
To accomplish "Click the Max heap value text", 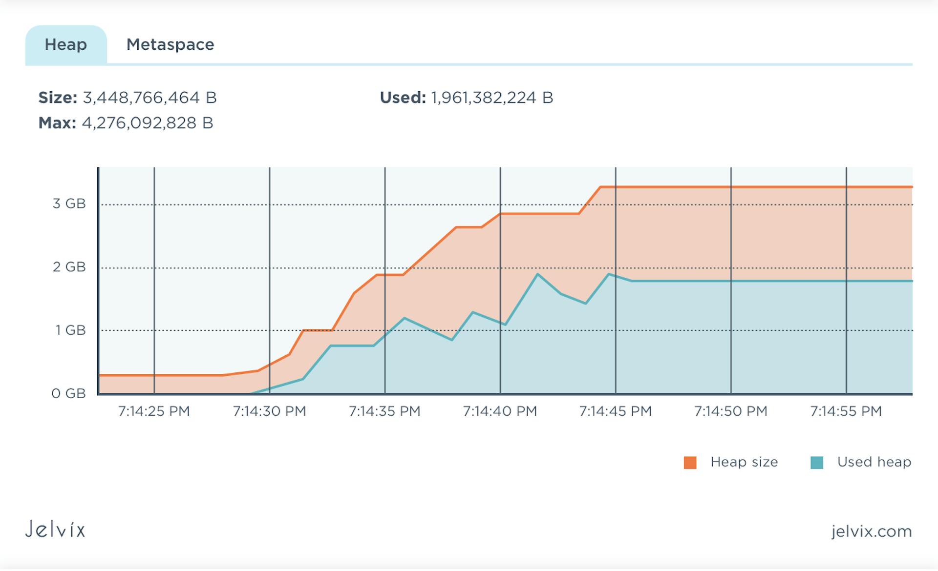I will click(x=126, y=123).
